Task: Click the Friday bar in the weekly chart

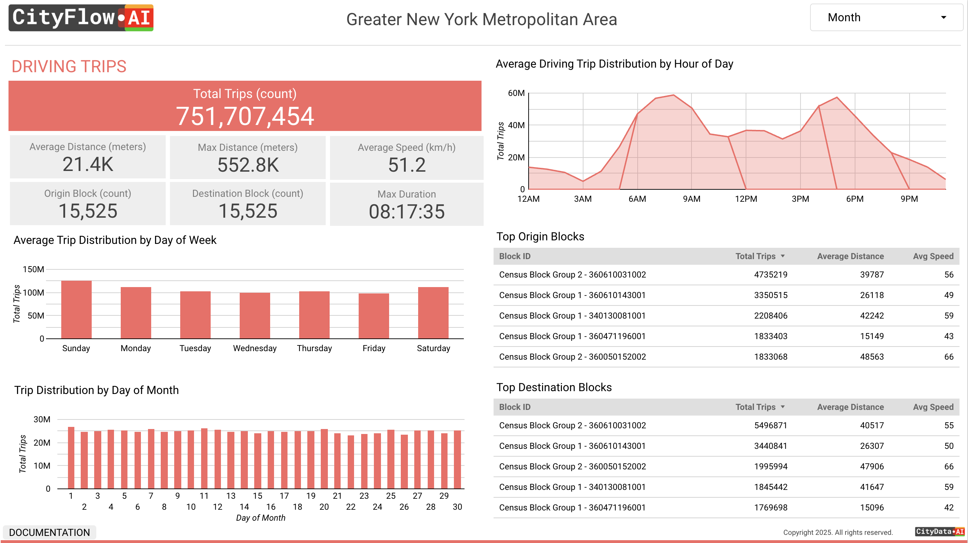Action: pyautogui.click(x=374, y=316)
